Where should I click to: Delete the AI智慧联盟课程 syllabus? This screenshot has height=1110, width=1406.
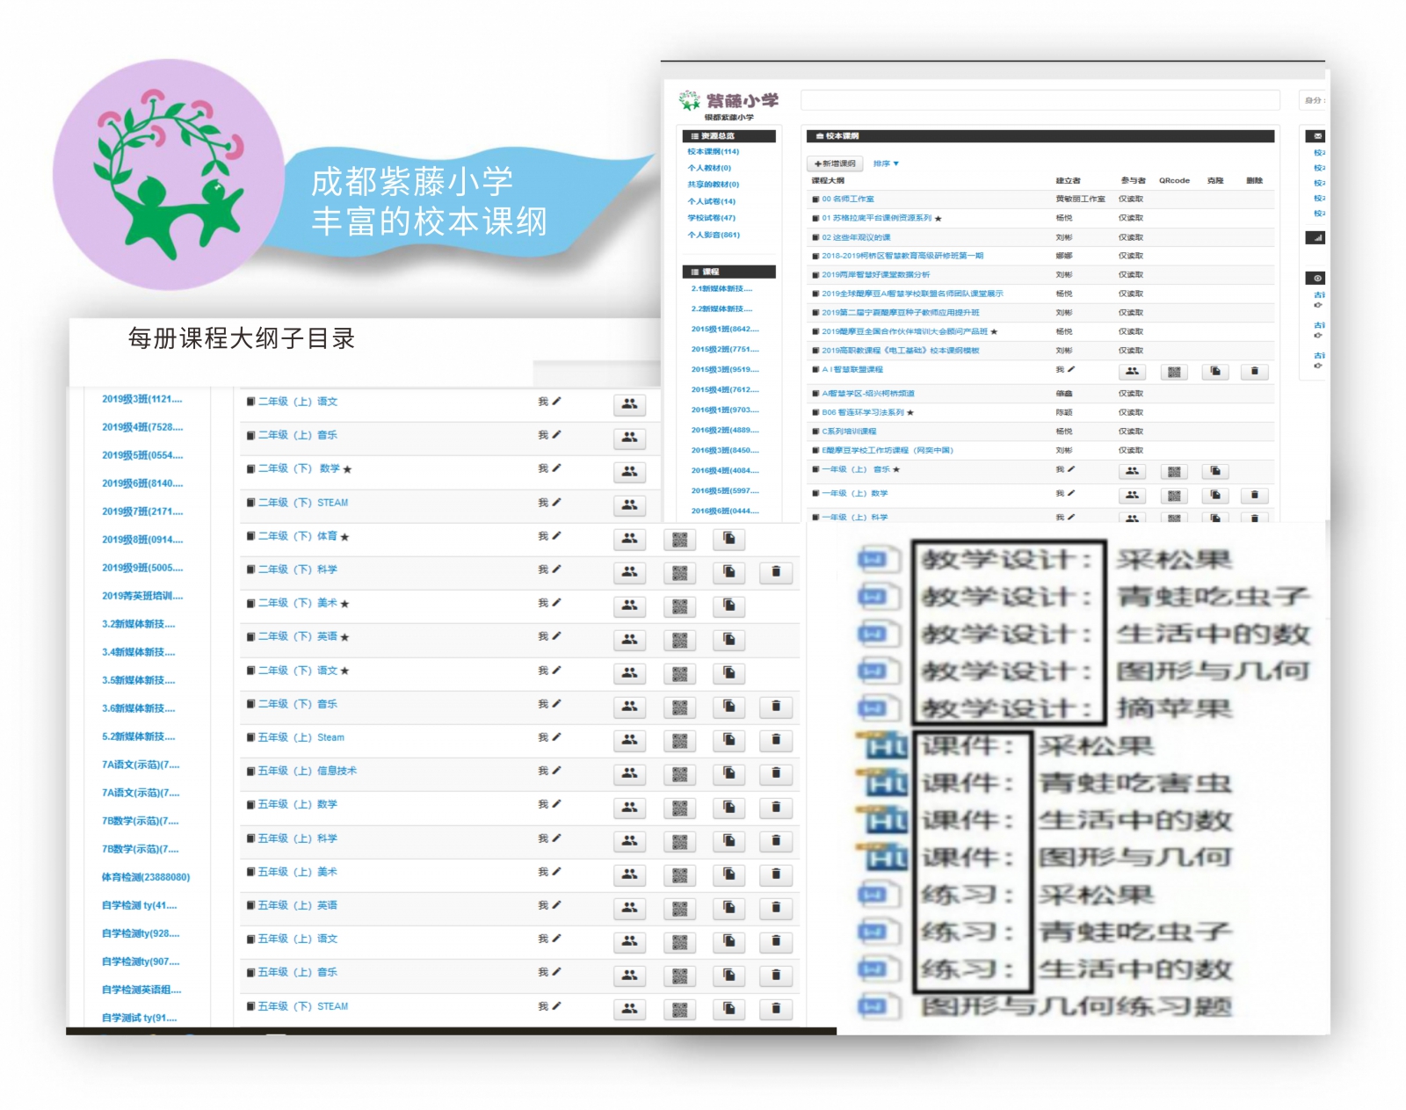click(1254, 372)
